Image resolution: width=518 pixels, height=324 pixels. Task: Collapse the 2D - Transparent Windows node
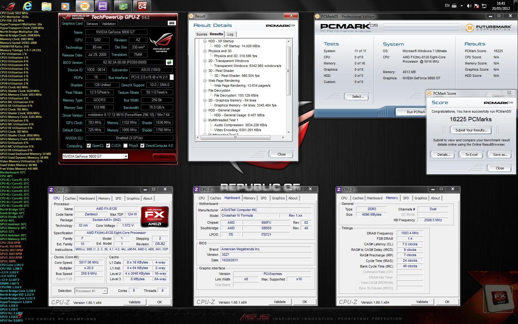[x=205, y=61]
